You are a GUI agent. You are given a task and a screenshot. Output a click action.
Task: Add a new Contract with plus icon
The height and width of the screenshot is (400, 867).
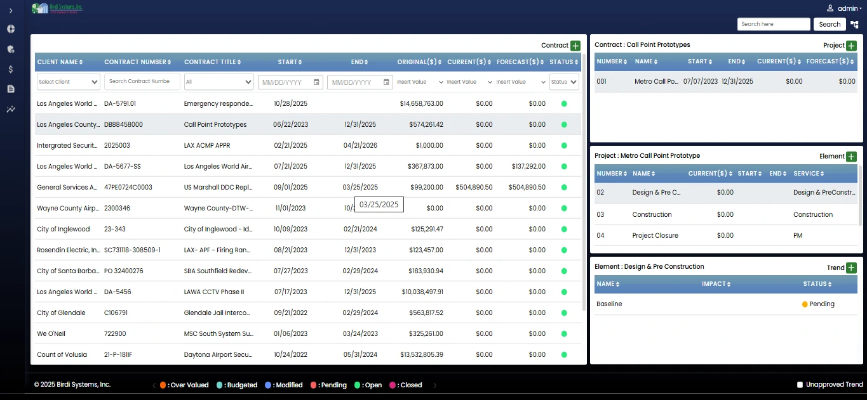(575, 46)
